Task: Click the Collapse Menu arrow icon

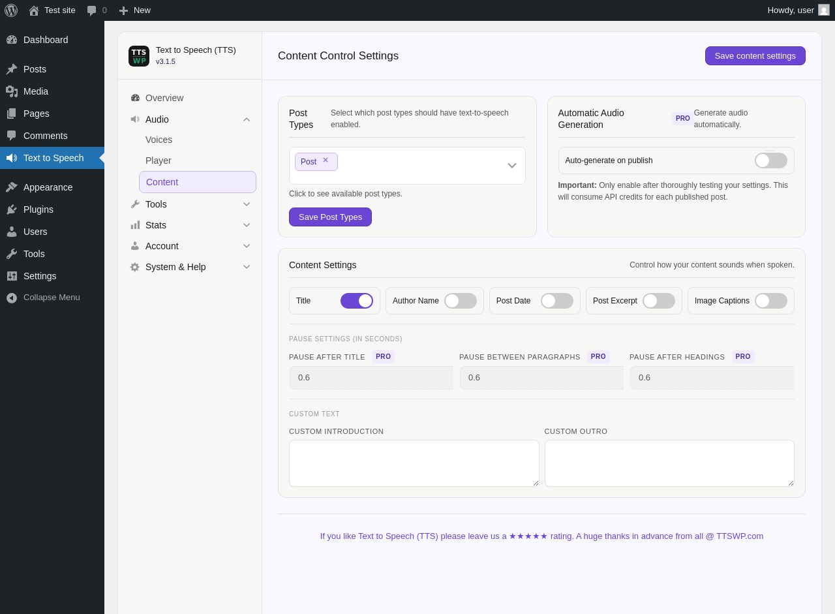Action: [x=12, y=298]
